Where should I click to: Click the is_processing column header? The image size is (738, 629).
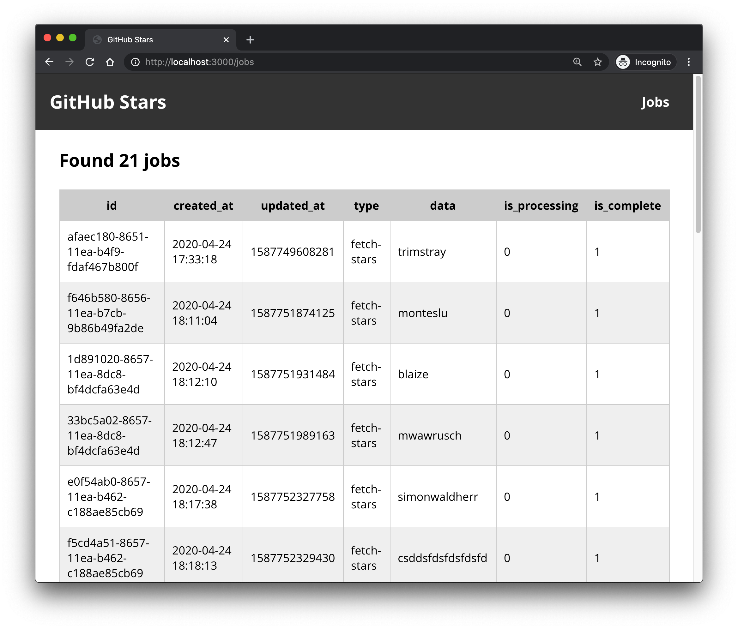click(x=541, y=205)
